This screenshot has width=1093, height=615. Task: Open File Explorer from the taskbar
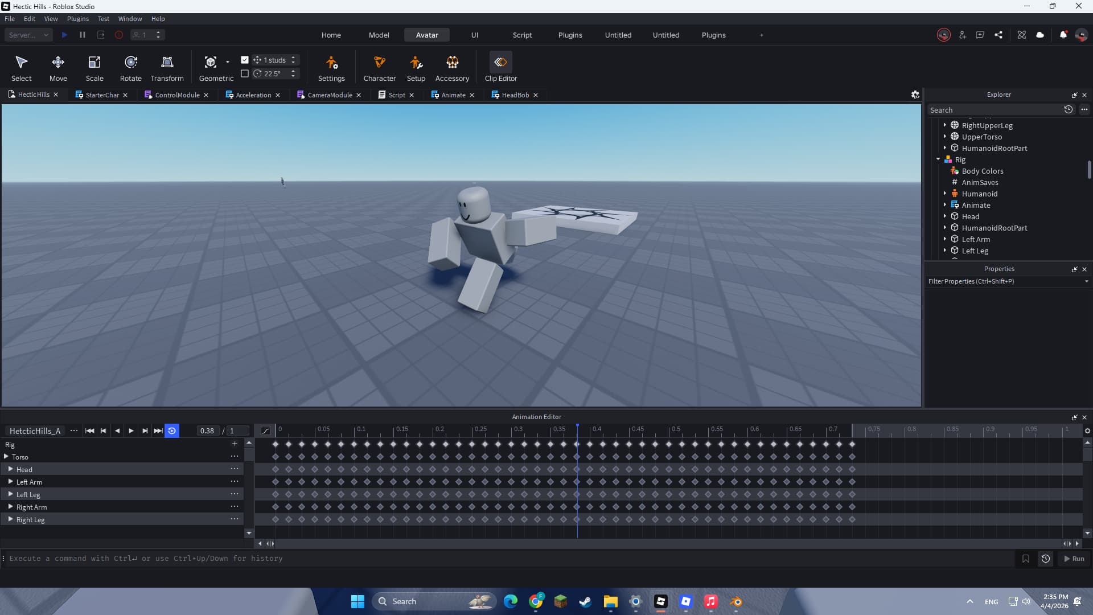click(611, 602)
